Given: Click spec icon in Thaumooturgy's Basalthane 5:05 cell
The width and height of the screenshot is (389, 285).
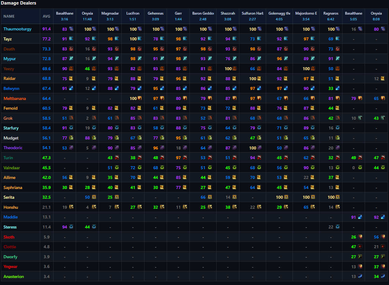Looking at the screenshot, I should [360, 29].
